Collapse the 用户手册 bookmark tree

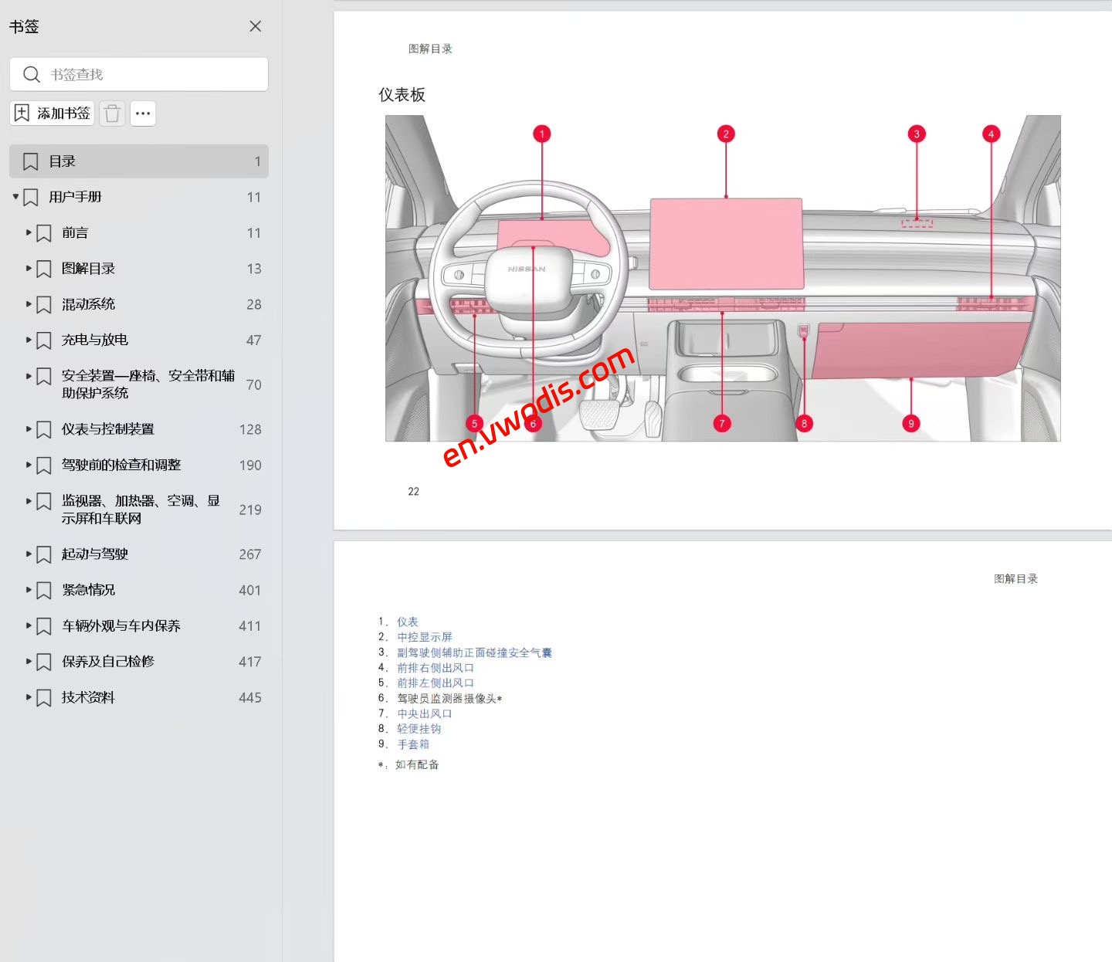click(x=15, y=197)
